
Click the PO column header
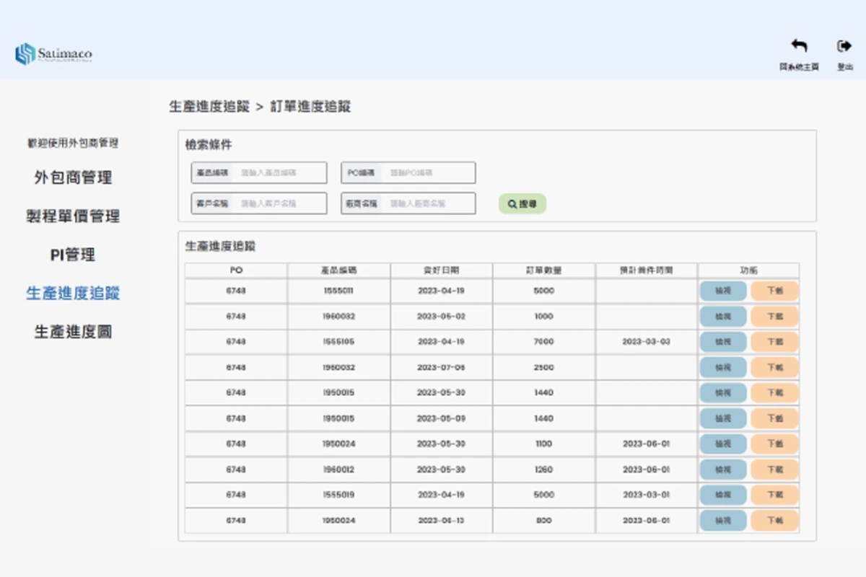[236, 270]
